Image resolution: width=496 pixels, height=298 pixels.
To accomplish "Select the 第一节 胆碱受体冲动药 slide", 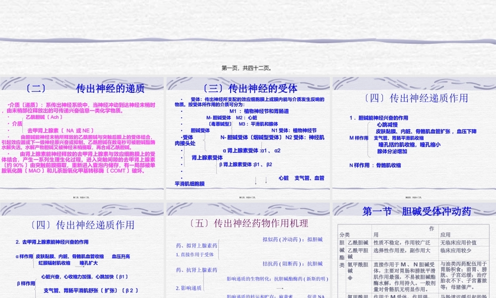I will 414,248.
